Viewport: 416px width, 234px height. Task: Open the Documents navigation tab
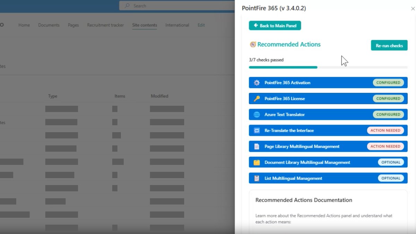(49, 25)
